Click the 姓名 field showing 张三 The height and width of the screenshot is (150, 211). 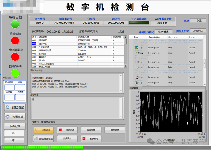[198, 21]
